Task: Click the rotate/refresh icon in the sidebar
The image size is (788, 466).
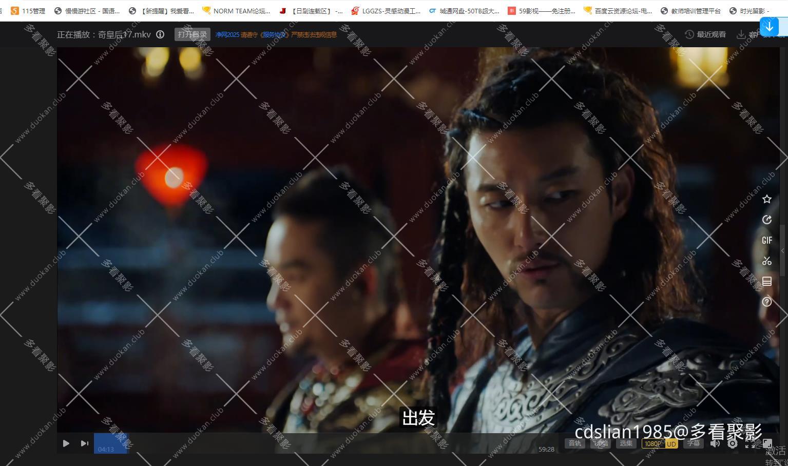Action: (767, 220)
